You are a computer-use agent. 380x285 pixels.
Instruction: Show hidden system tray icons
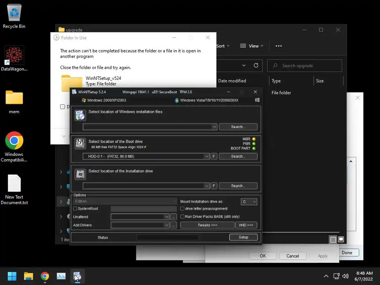tap(326, 276)
